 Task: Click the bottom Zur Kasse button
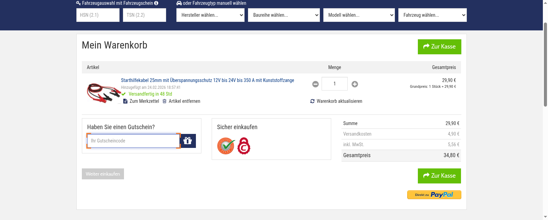pos(439,176)
